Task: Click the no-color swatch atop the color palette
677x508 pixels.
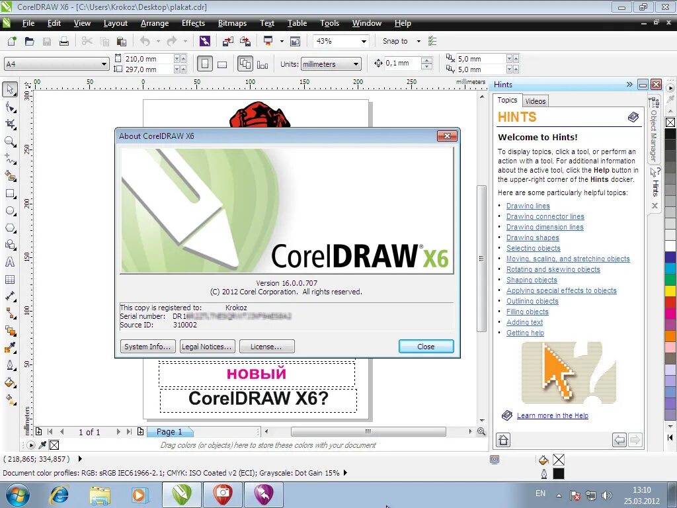Action: point(670,122)
